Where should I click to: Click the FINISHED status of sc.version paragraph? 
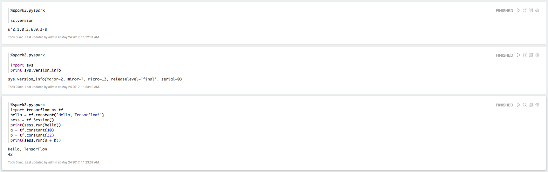click(504, 11)
